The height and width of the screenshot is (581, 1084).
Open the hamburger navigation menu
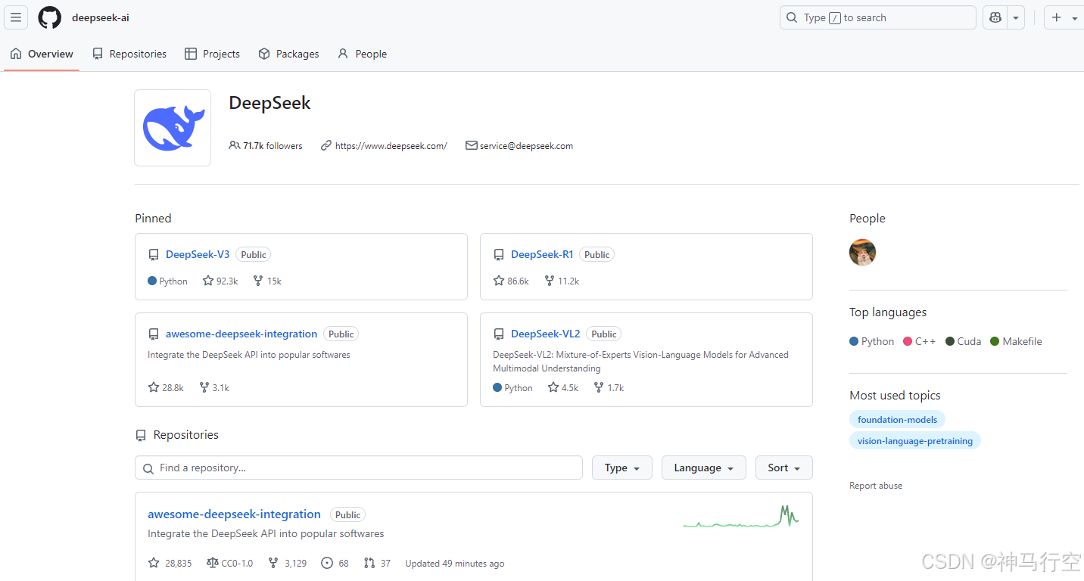(16, 17)
